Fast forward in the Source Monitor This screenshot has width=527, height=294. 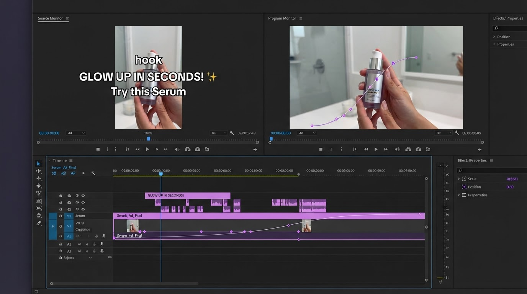click(166, 149)
